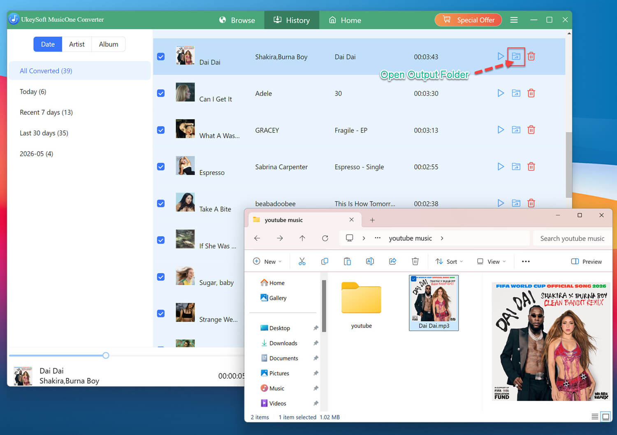Expand the New dropdown in Explorer

pyautogui.click(x=267, y=262)
